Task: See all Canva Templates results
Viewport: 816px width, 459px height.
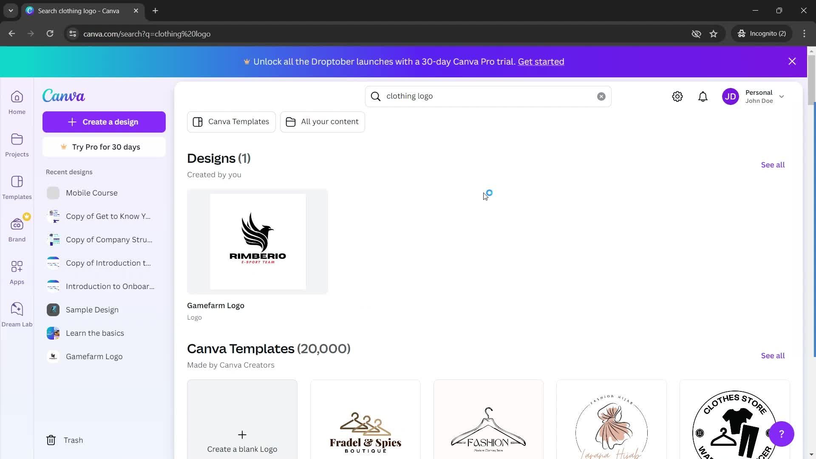Action: click(x=773, y=356)
